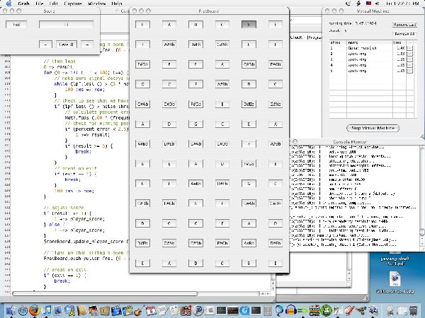Click the highlighted dark button in FretBoard

249,25
